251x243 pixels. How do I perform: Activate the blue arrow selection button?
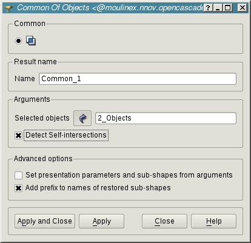pyautogui.click(x=82, y=118)
